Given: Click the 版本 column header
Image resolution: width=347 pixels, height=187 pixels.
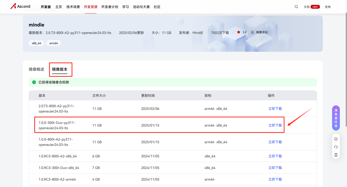Looking at the screenshot, I should pyautogui.click(x=42, y=96).
